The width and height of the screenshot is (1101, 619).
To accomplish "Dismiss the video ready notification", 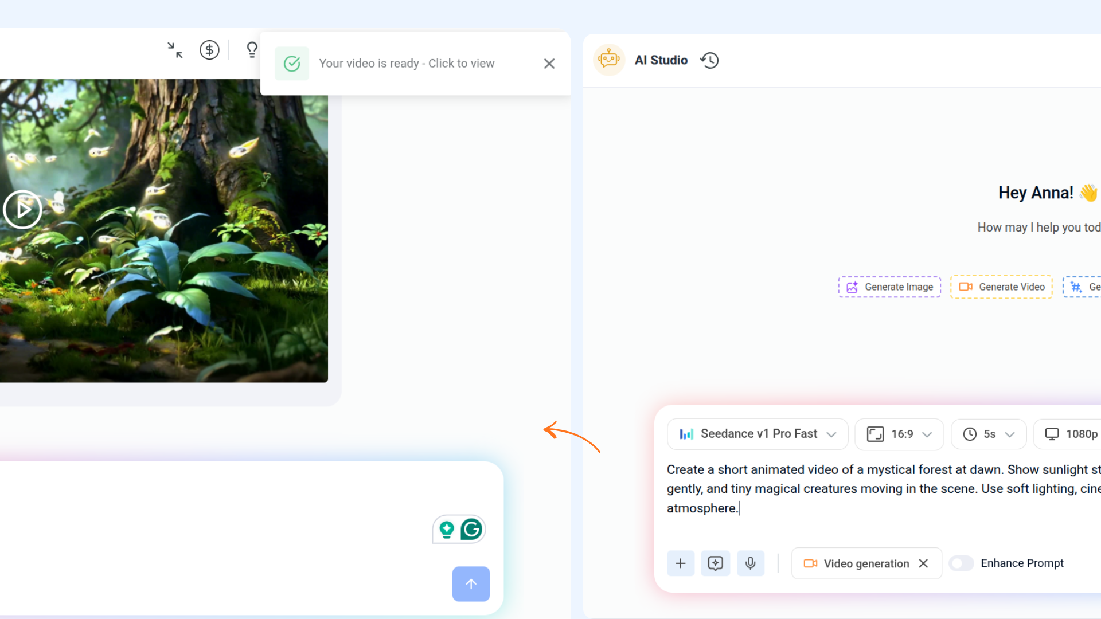I will click(x=549, y=64).
